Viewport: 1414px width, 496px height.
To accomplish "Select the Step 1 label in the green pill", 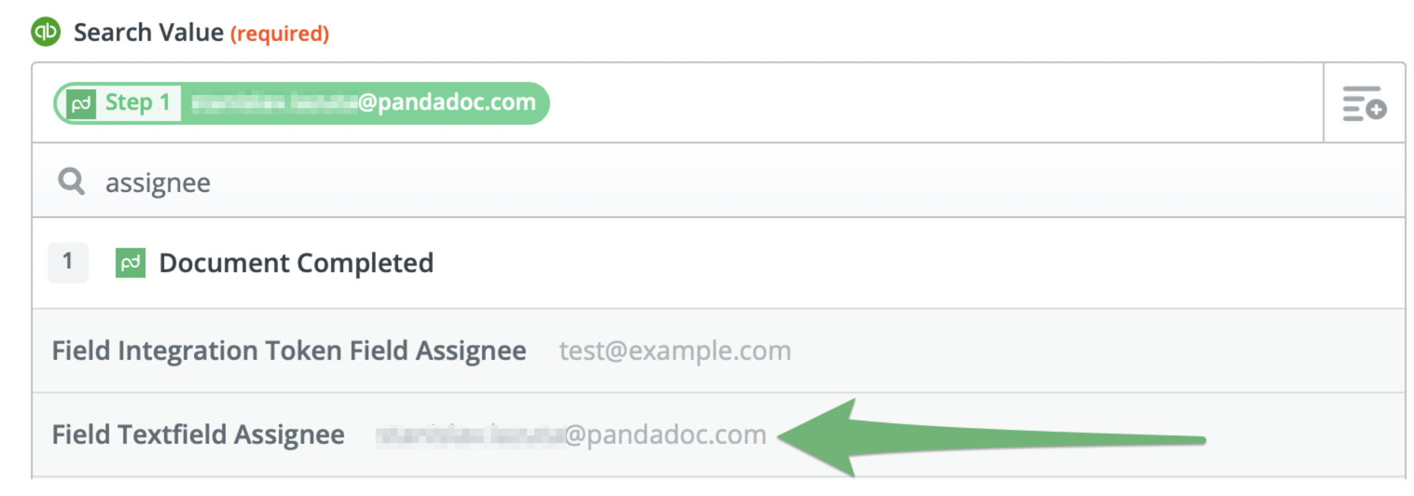I will point(137,103).
